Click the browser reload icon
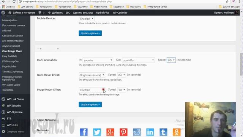This screenshot has width=243, height=137. pyautogui.click(x=14, y=2)
